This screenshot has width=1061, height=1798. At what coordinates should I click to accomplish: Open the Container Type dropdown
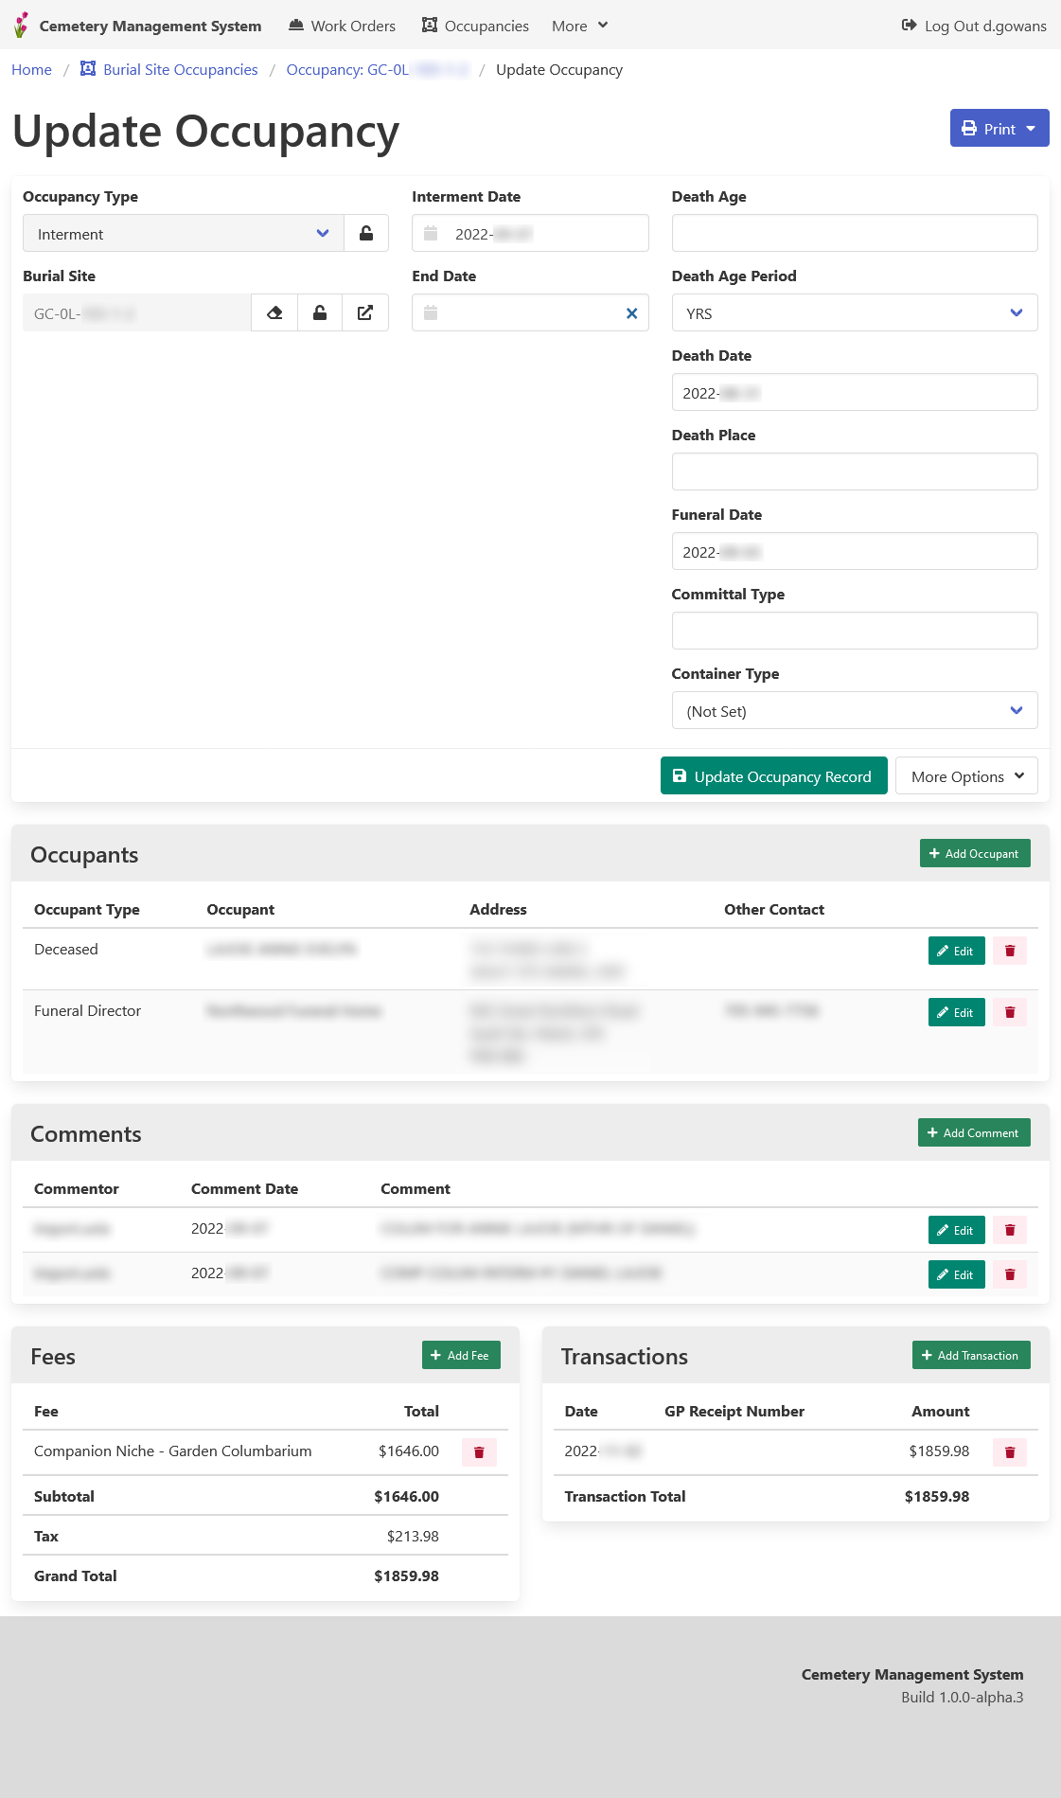854,711
